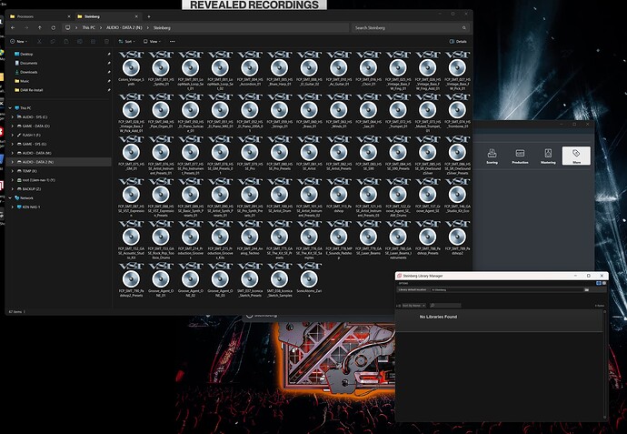Screen dimensions: 627x434
Task: Select FCP_SMT_064_HS_Sax_01 file
Action: 368,110
